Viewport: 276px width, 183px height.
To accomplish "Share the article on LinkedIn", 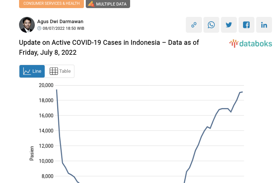I will coord(264,25).
